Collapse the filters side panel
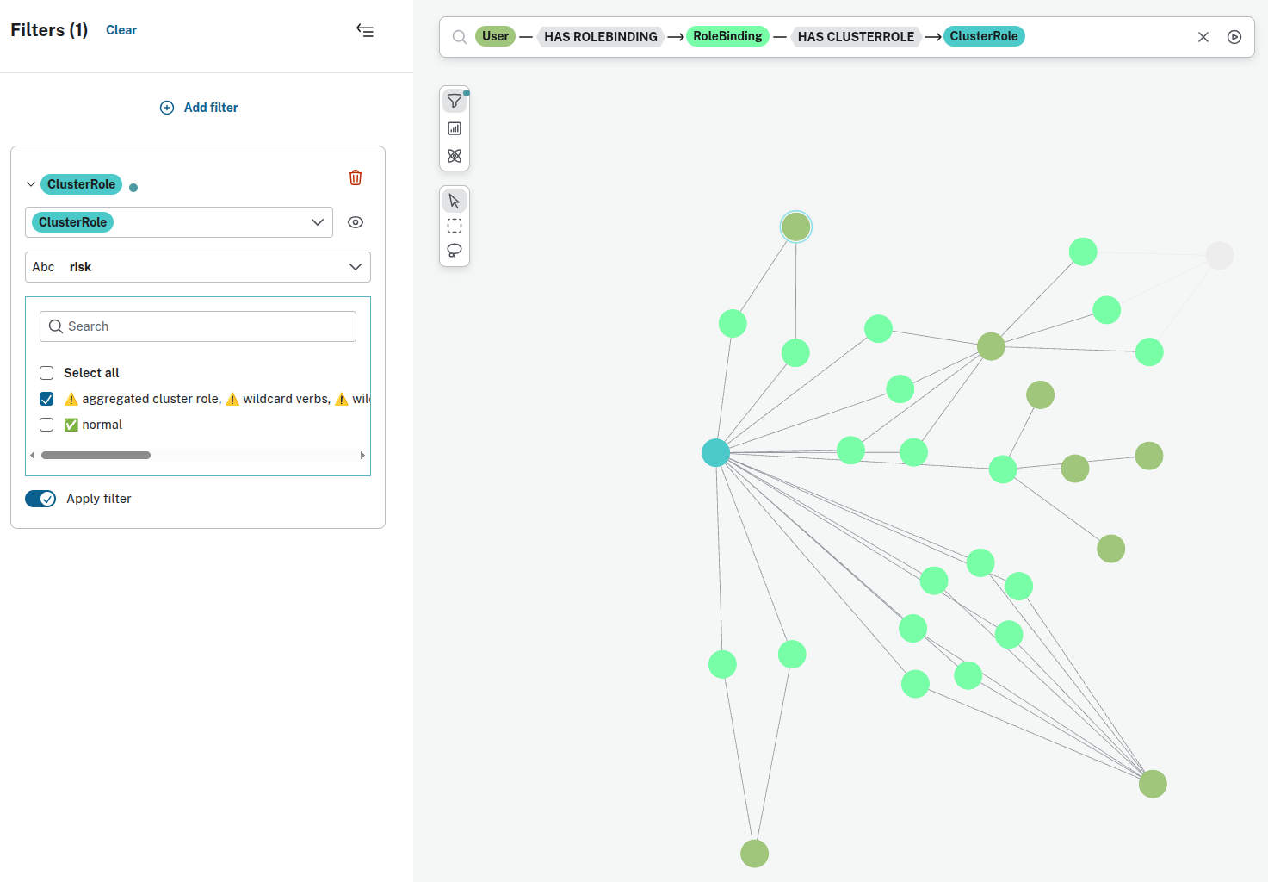 pyautogui.click(x=365, y=31)
